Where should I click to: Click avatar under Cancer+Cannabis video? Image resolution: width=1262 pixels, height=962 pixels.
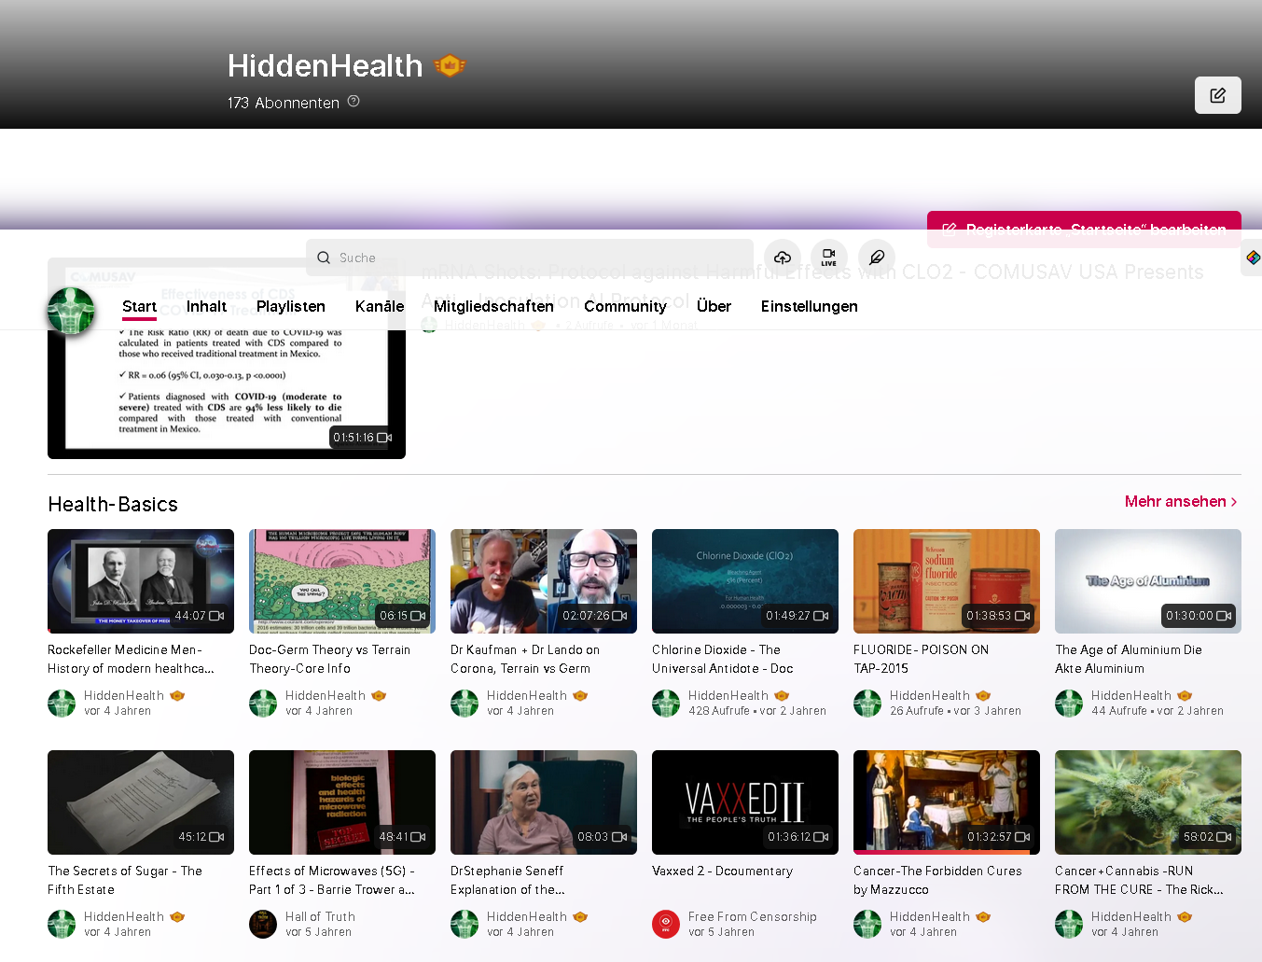click(1069, 924)
